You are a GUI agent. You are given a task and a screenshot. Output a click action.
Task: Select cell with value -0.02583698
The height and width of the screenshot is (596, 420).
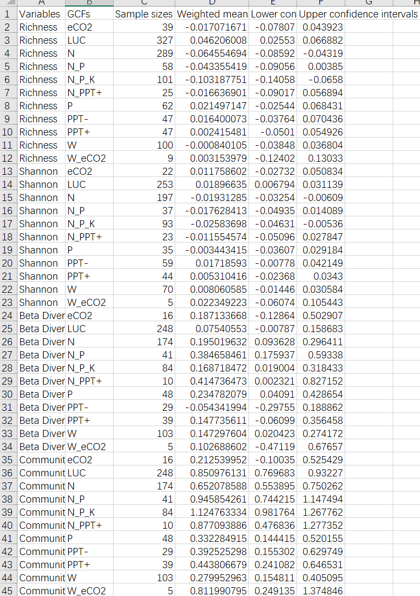[212, 224]
